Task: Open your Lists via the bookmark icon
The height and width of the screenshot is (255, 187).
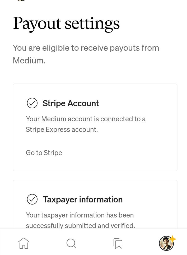Action: point(118,243)
